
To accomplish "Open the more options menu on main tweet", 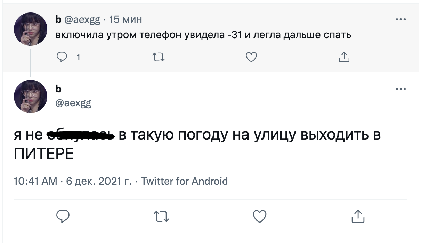I will (x=400, y=89).
